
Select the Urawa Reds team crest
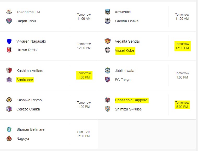pyautogui.click(x=9, y=50)
